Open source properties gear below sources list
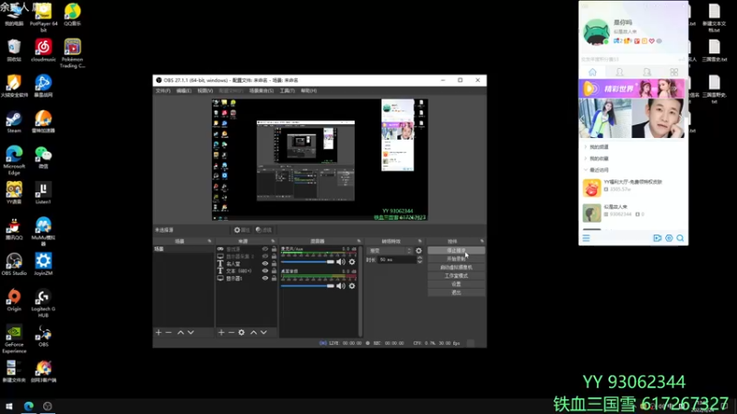737x414 pixels. pos(241,332)
